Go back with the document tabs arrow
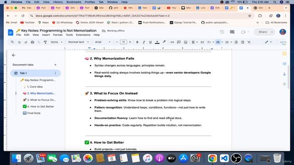The image size is (294, 165). coord(14,55)
